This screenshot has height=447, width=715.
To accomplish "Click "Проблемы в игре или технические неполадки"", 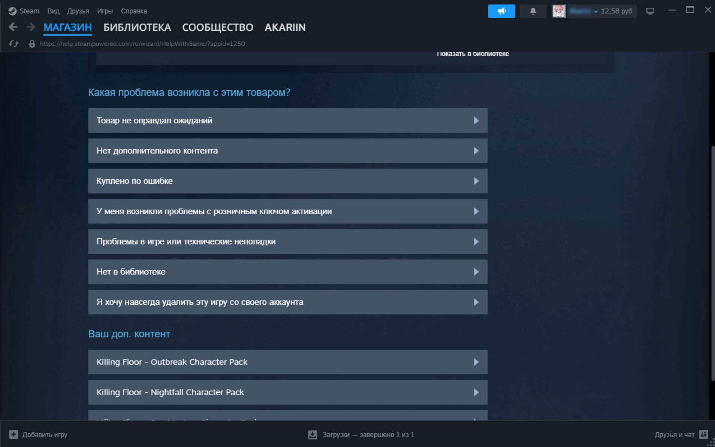I will tap(287, 241).
